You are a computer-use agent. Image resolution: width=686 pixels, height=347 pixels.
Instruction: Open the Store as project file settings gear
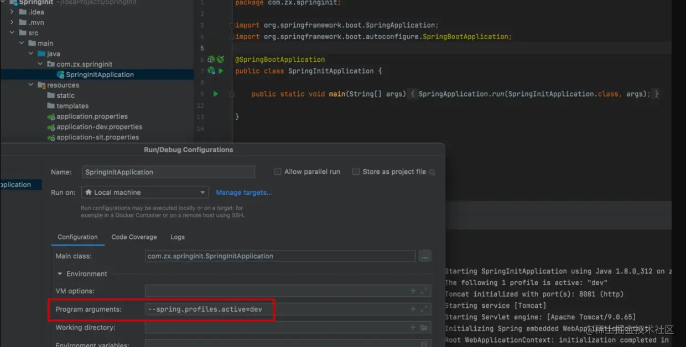pyautogui.click(x=432, y=172)
